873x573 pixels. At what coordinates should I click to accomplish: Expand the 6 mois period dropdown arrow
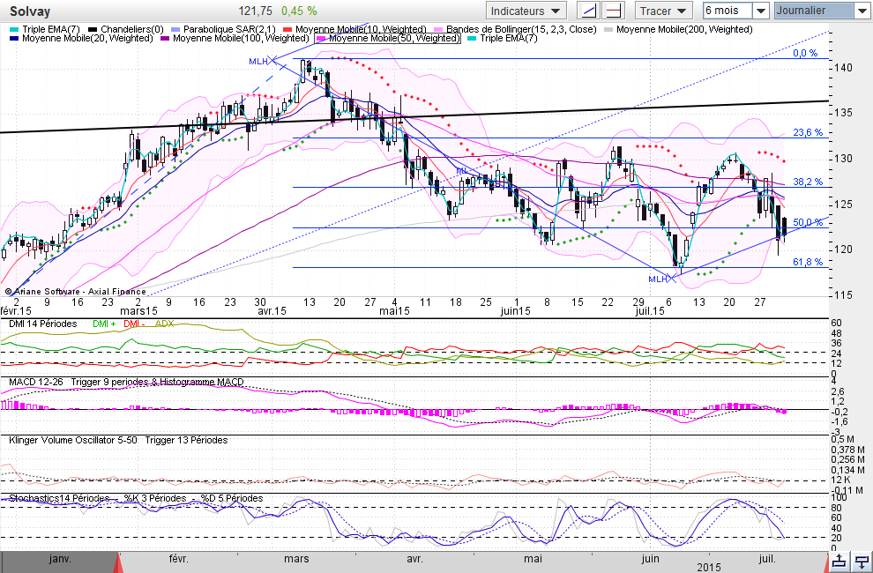[x=761, y=11]
